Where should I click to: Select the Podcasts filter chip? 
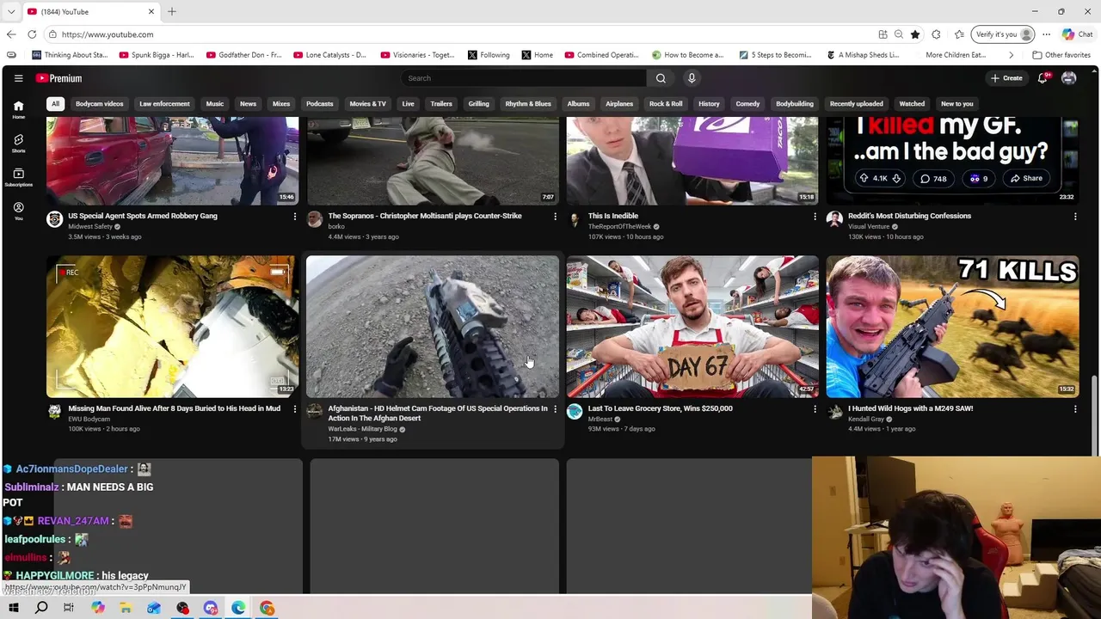click(x=319, y=104)
